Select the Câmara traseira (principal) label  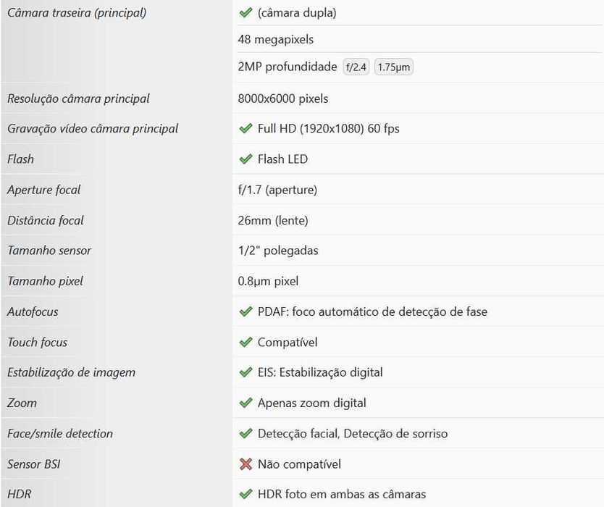tap(77, 13)
